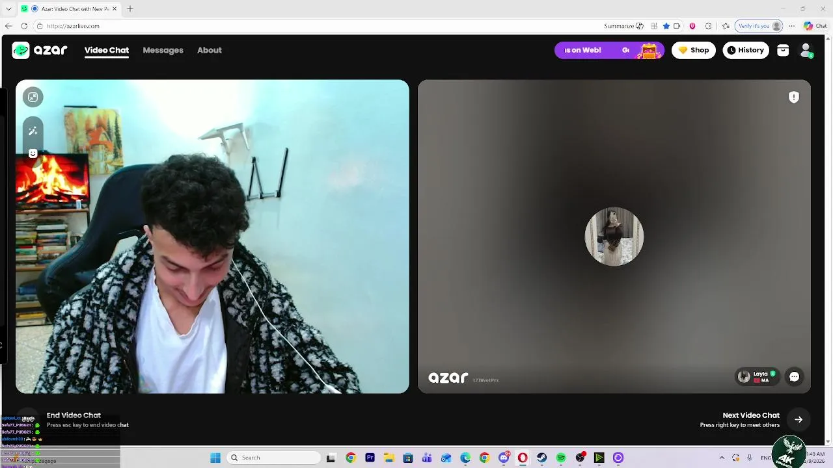Go back with browser back arrow
This screenshot has height=468, width=833.
tap(8, 26)
